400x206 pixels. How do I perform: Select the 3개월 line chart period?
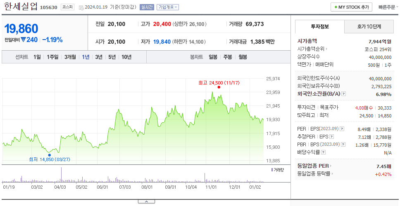70,57
